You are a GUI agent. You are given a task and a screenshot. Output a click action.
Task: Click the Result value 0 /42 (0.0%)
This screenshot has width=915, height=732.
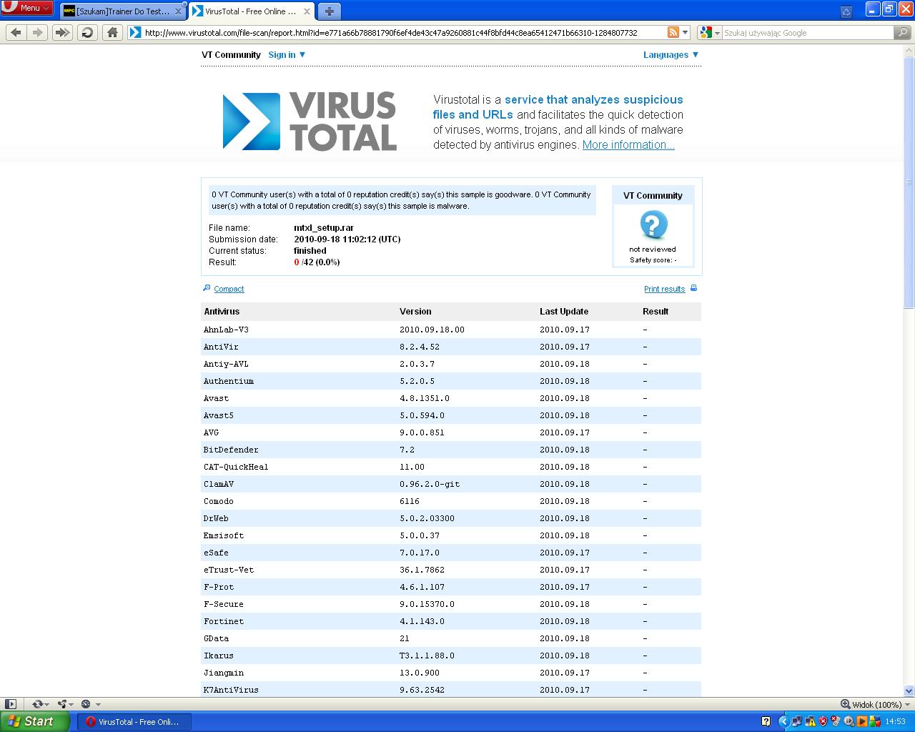tap(317, 262)
